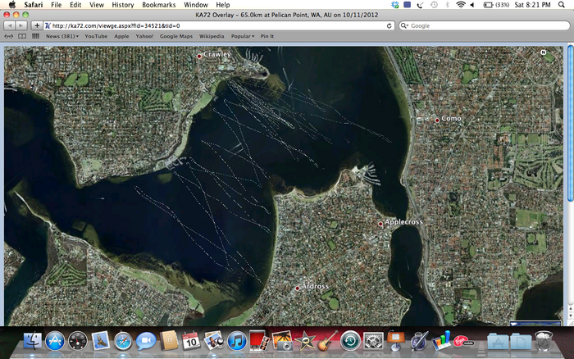Open the History menu

click(122, 5)
